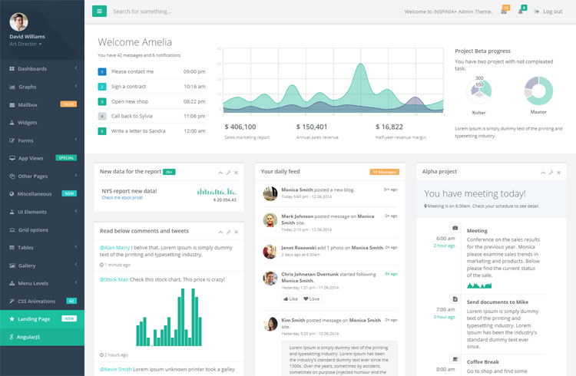576x376 pixels.
Task: Click the Check the stock price link
Action: (122, 197)
